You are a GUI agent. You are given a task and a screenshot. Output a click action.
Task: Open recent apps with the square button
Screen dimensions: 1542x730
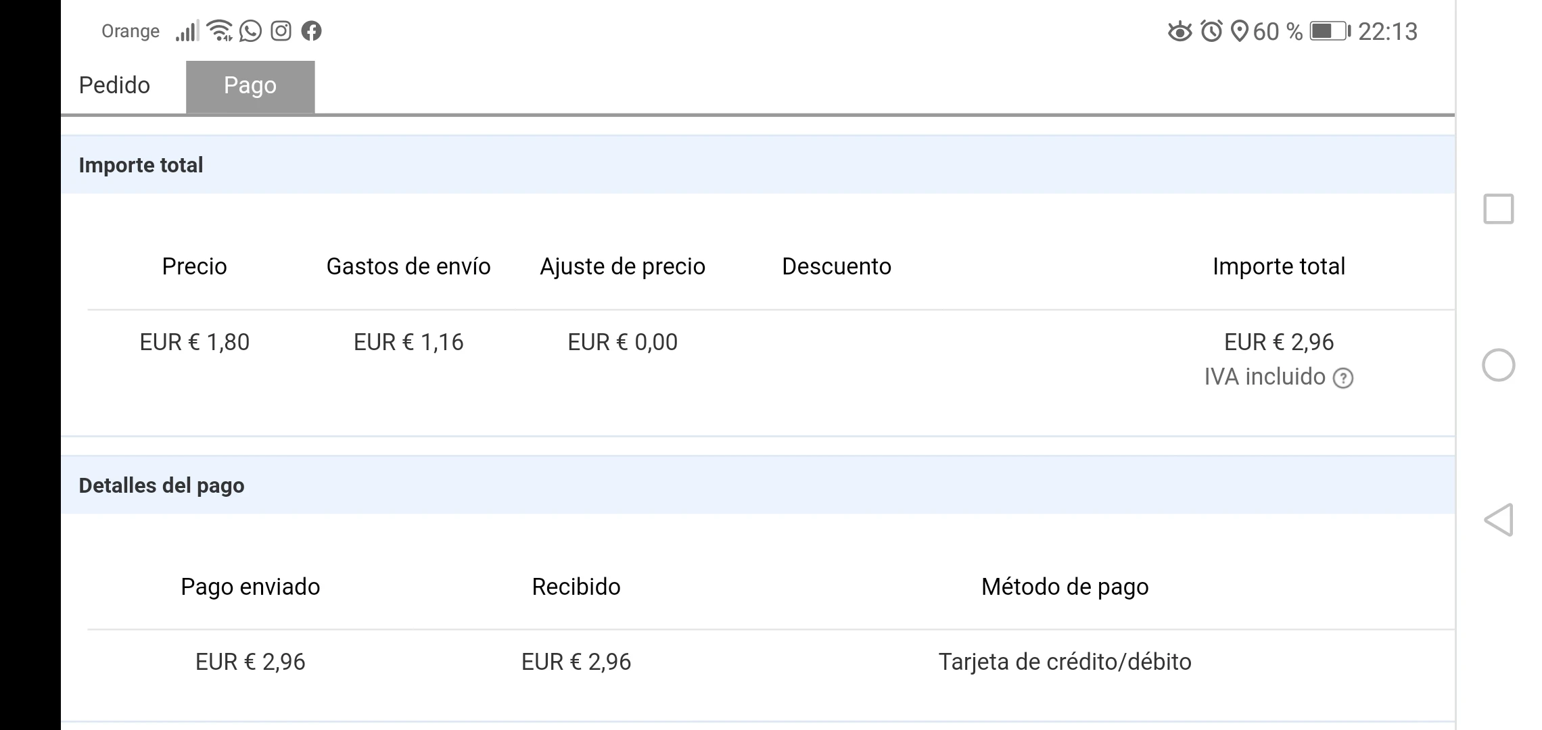click(1498, 209)
